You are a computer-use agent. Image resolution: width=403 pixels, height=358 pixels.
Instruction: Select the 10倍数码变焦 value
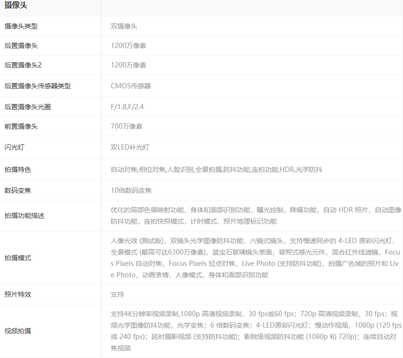pos(131,190)
